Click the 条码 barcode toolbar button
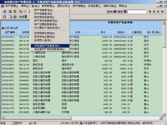This screenshot has height=125, width=167. 21,17
